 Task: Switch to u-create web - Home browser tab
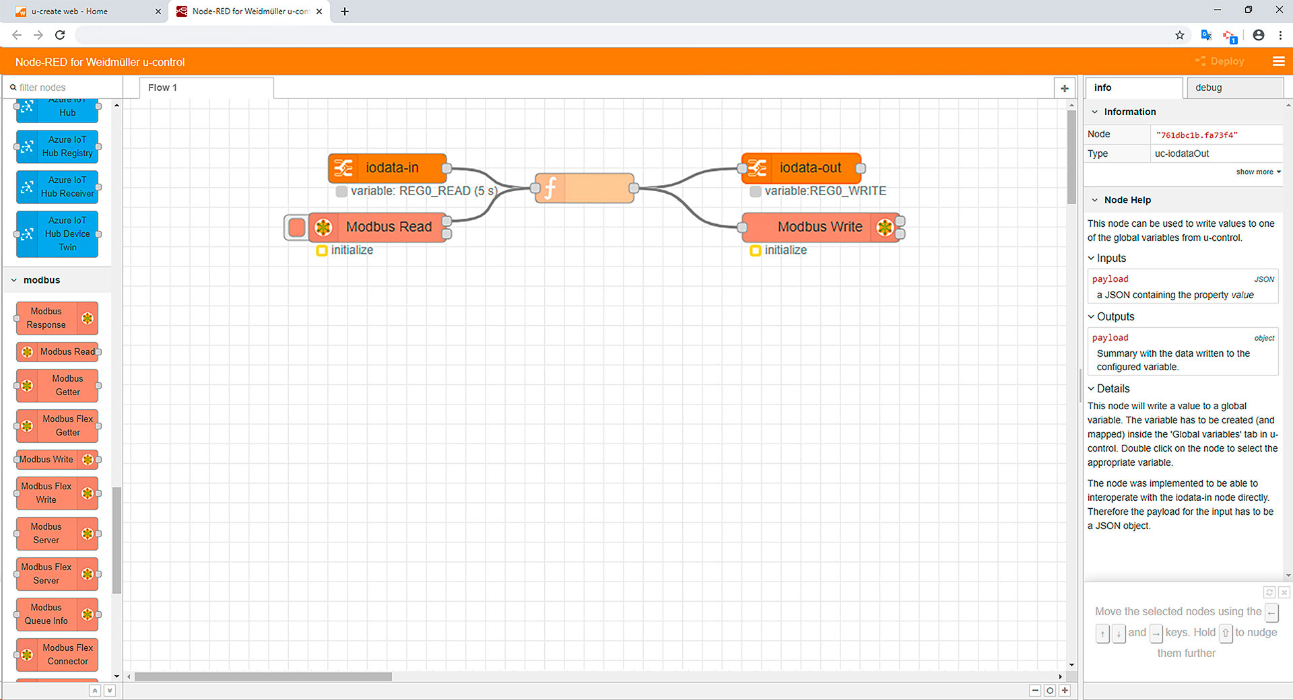83,11
